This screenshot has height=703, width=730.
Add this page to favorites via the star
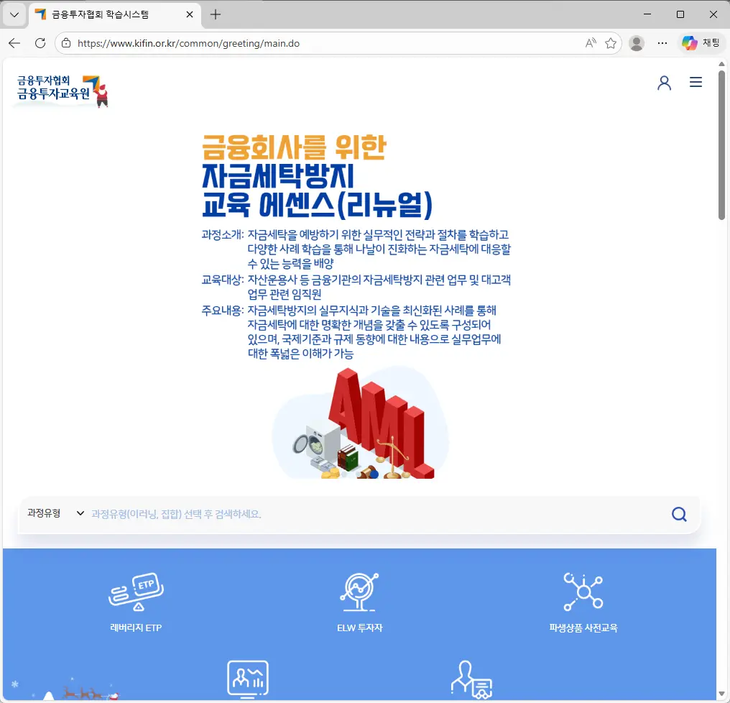pos(611,42)
